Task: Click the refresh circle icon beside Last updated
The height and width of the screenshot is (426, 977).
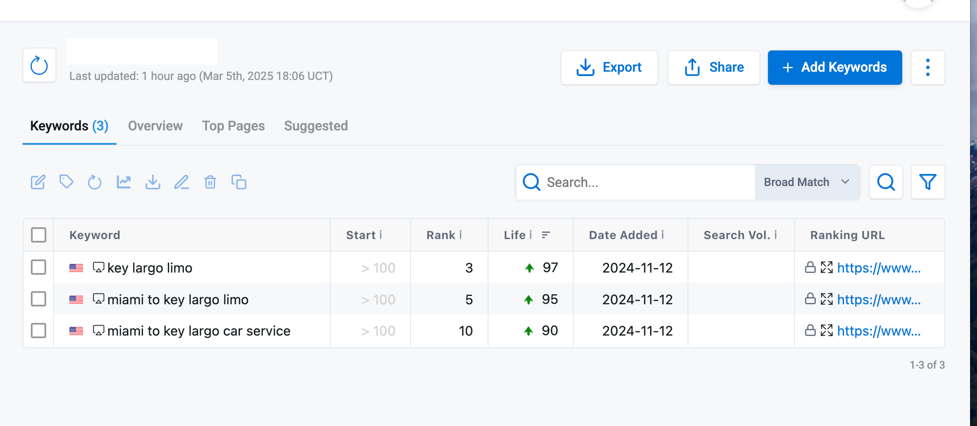Action: point(39,66)
